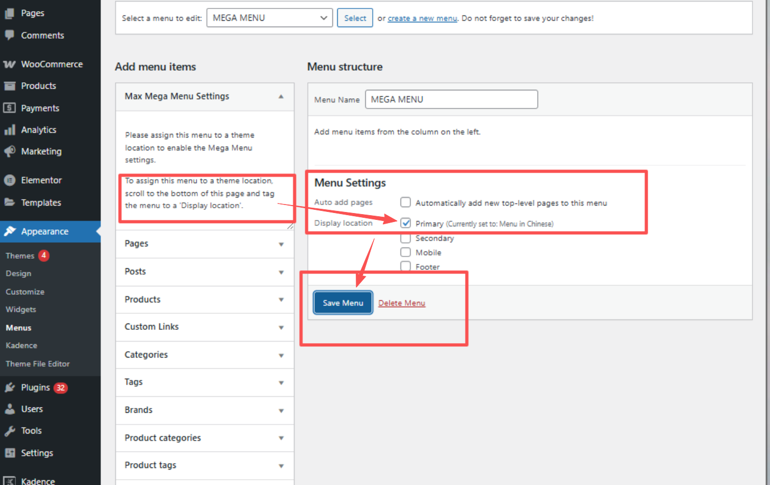Open the Widgets submenu item
This screenshot has height=485, width=770.
(21, 310)
